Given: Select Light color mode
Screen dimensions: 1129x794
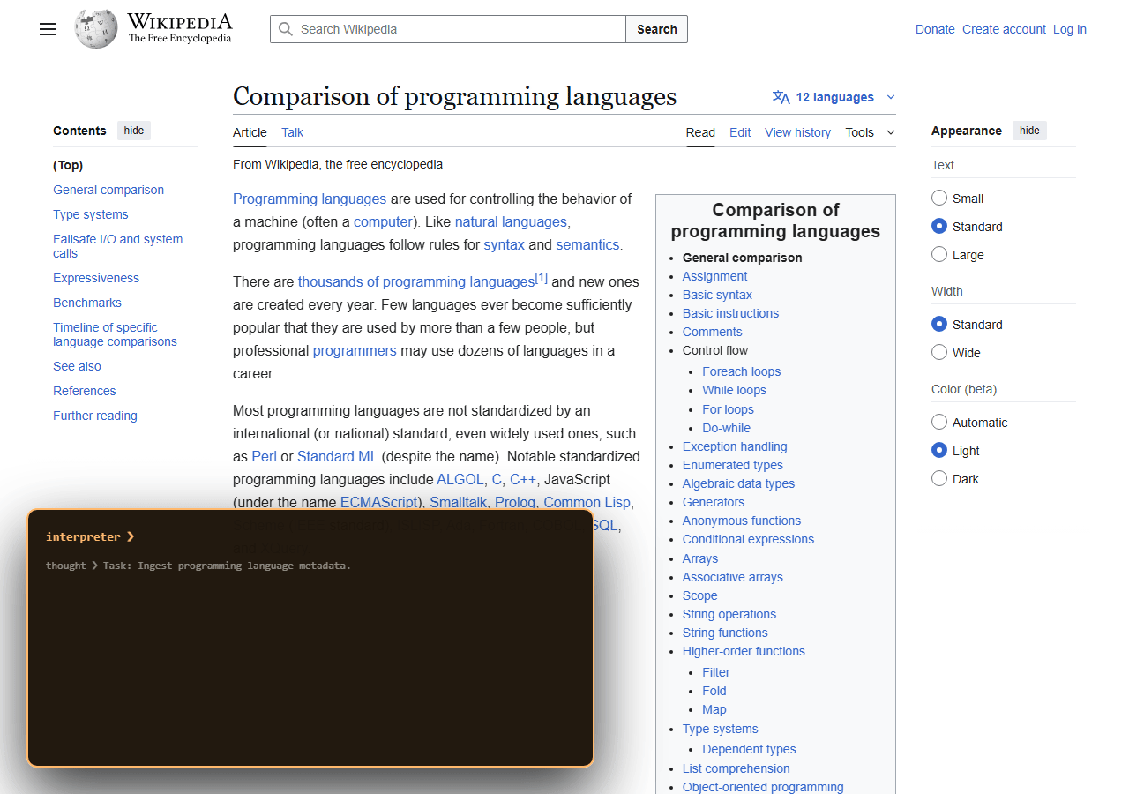Looking at the screenshot, I should point(939,451).
